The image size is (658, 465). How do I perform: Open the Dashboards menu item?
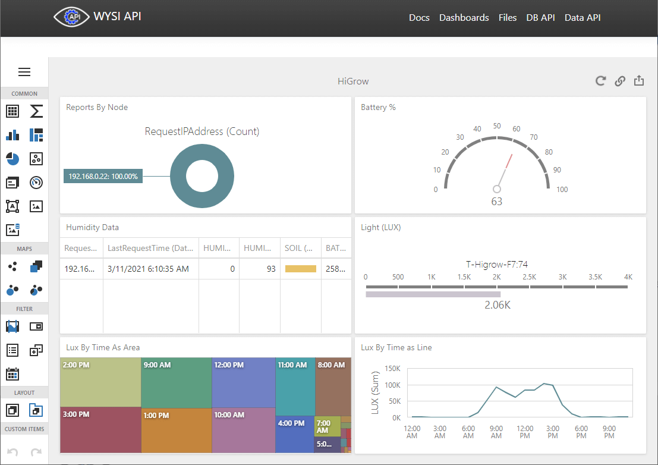464,18
